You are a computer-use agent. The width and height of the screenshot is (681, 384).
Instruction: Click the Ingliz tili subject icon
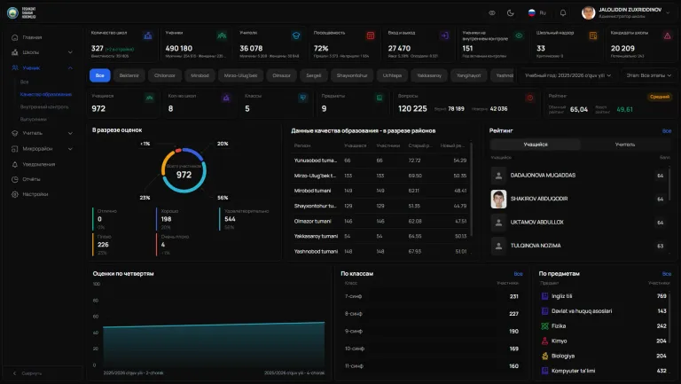[x=544, y=296]
